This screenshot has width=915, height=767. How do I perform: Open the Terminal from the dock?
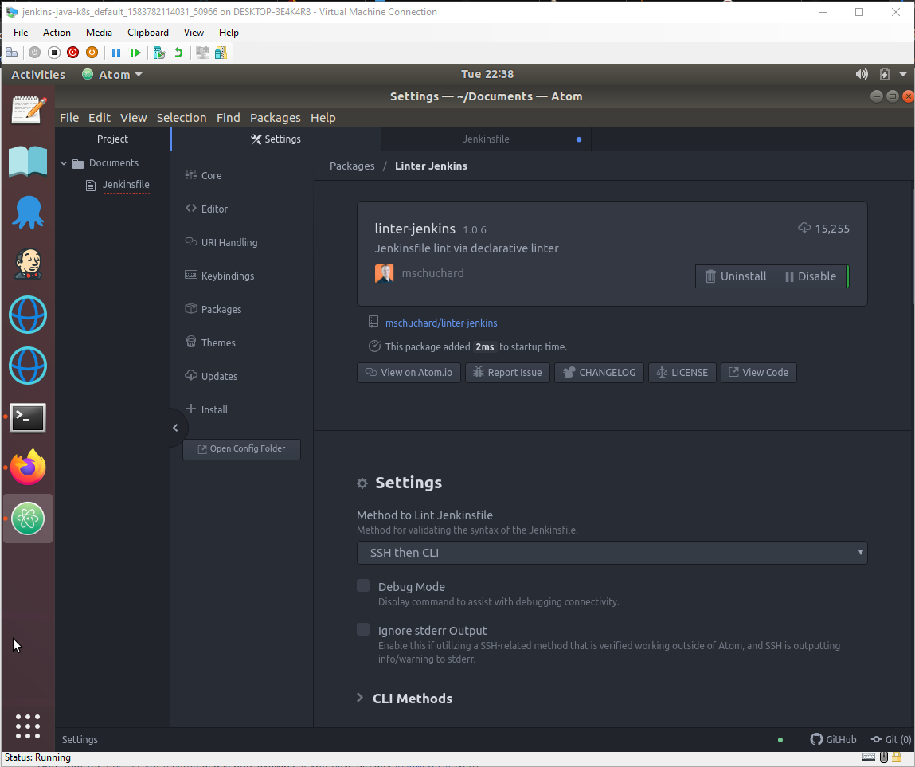pyautogui.click(x=28, y=417)
